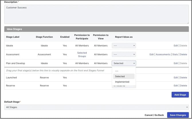Screen dimensions: 192x119
Task: Choose the '---' blank dropdown option
Action: coord(117,71)
